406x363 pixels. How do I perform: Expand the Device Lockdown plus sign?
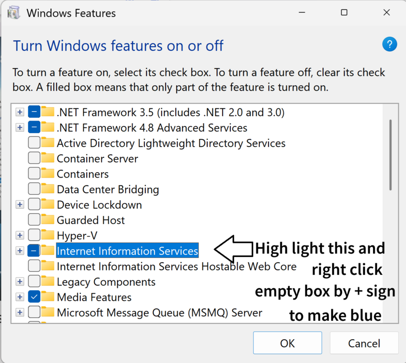[19, 205]
